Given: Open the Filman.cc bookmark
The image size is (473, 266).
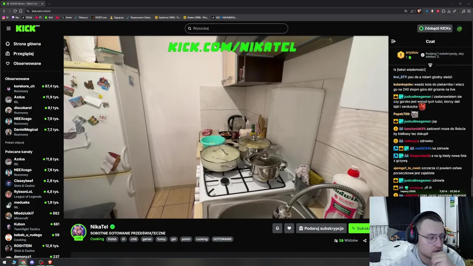Looking at the screenshot, I should coord(81,17).
